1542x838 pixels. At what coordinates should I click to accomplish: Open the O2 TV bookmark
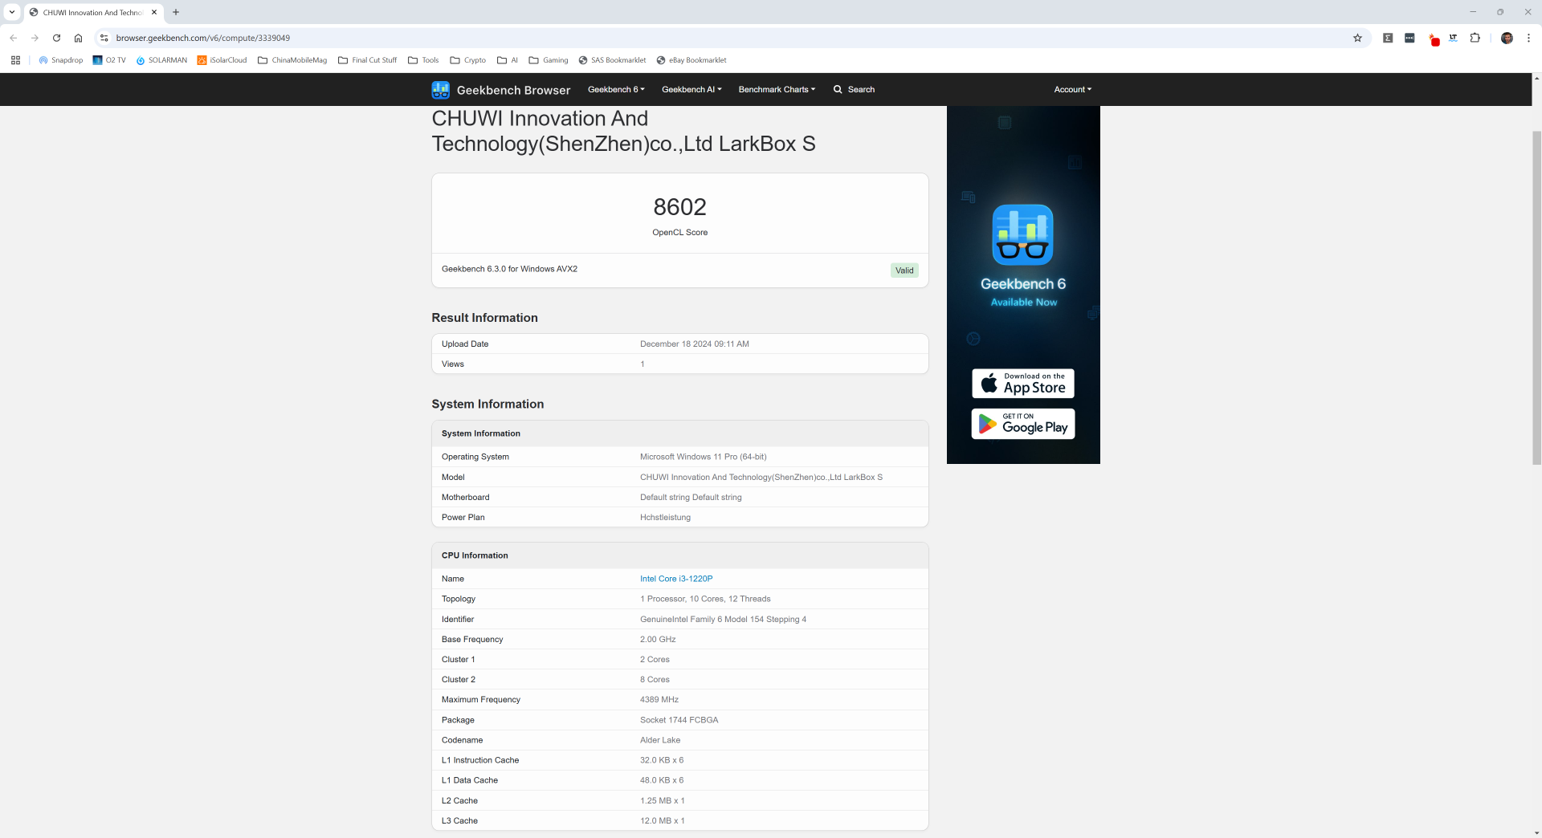(109, 60)
